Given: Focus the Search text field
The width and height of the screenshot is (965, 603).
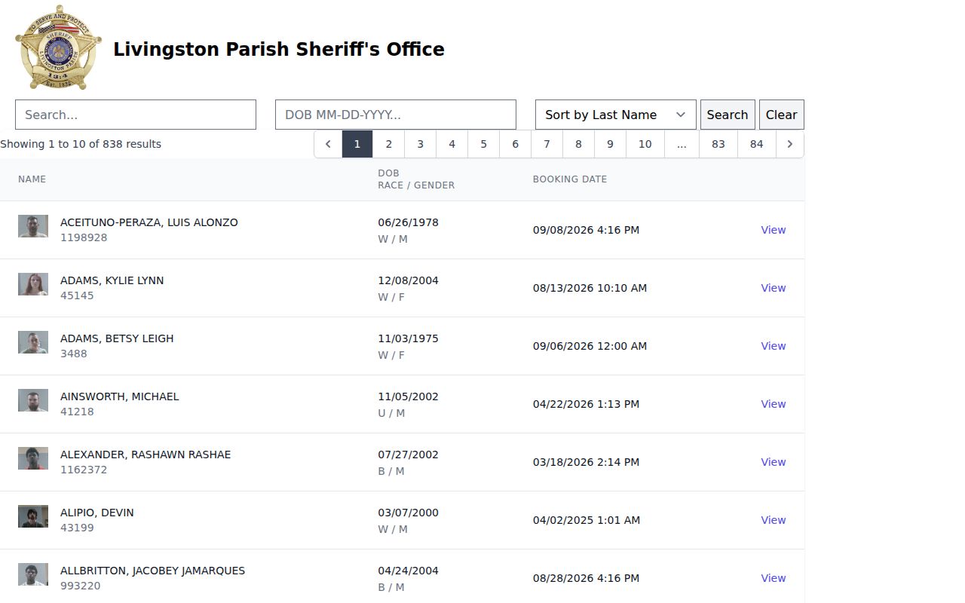Looking at the screenshot, I should coord(136,115).
